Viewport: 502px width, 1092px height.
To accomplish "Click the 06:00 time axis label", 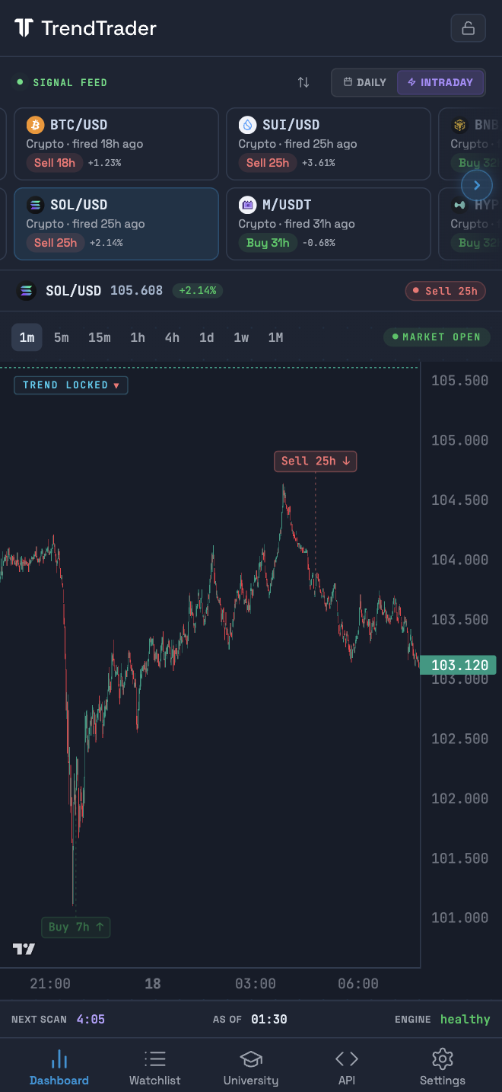I will (358, 984).
